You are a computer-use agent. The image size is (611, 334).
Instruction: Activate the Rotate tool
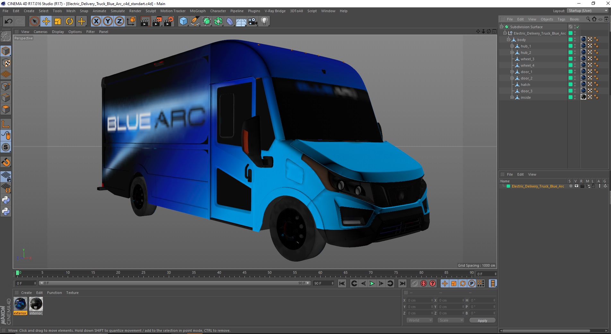coord(69,21)
